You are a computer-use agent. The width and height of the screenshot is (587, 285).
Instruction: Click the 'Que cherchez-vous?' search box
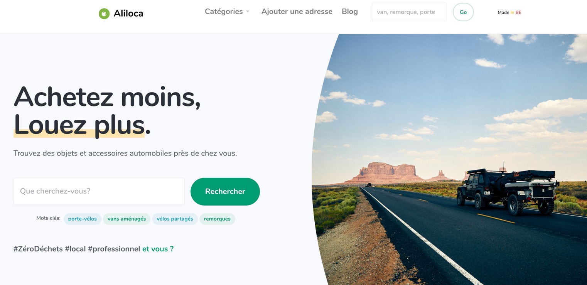point(99,191)
